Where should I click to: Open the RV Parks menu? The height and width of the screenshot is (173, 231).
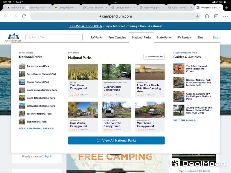pyautogui.click(x=97, y=37)
